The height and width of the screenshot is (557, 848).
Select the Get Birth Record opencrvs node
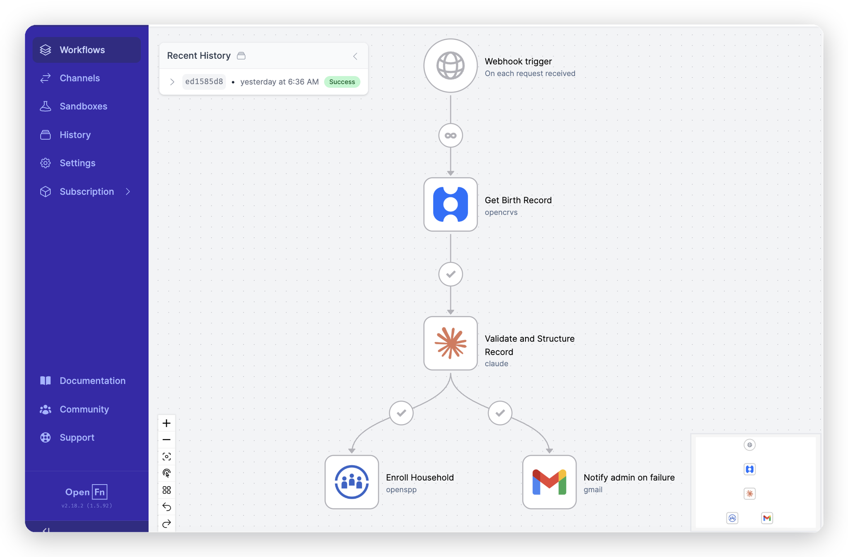coord(450,204)
